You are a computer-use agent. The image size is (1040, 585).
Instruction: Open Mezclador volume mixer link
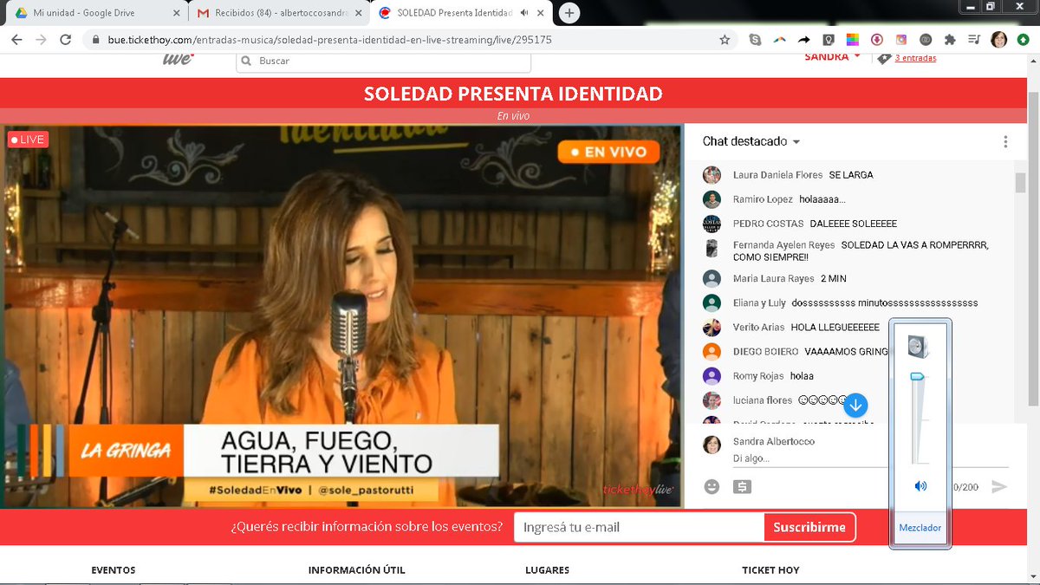[x=920, y=528]
